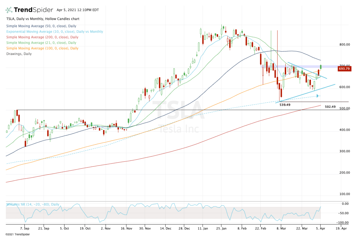
Task: Click the Simple Moving Average 21 legend label
Action: (x=41, y=43)
